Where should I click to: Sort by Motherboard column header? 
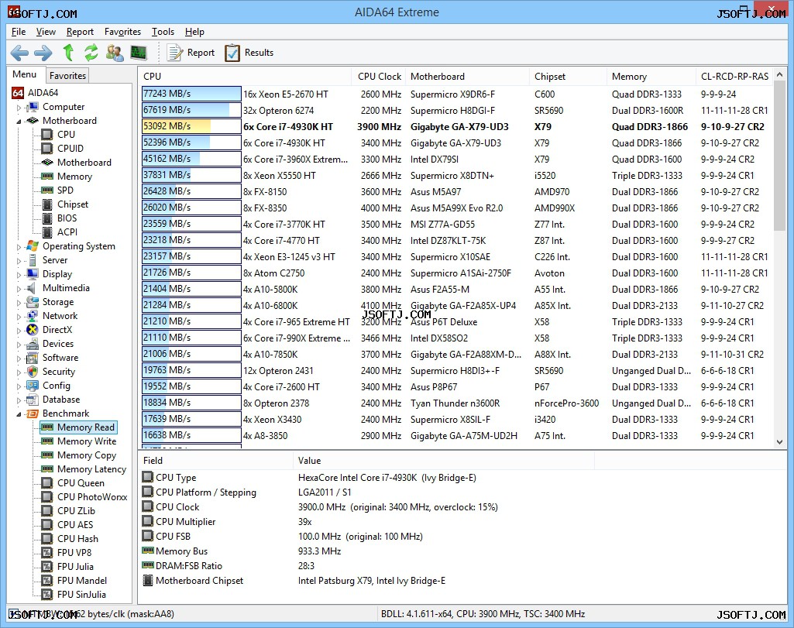(467, 77)
